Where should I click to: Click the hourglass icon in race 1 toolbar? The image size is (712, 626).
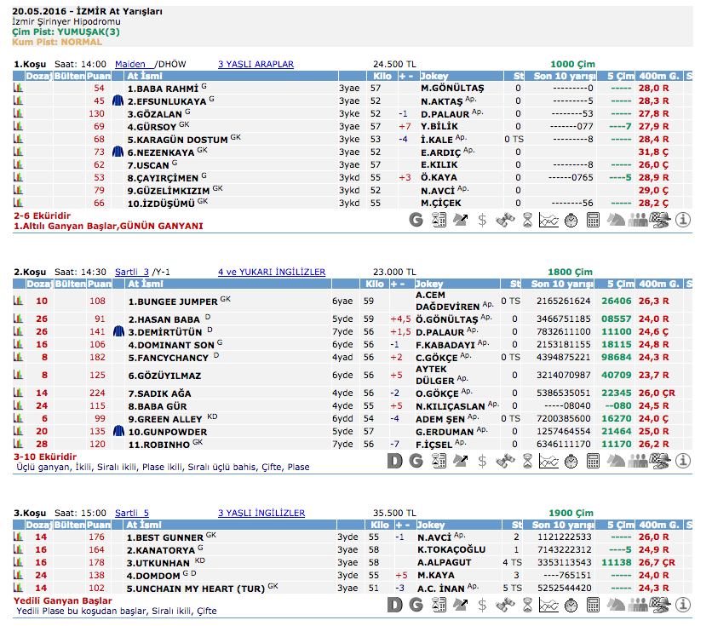(527, 220)
